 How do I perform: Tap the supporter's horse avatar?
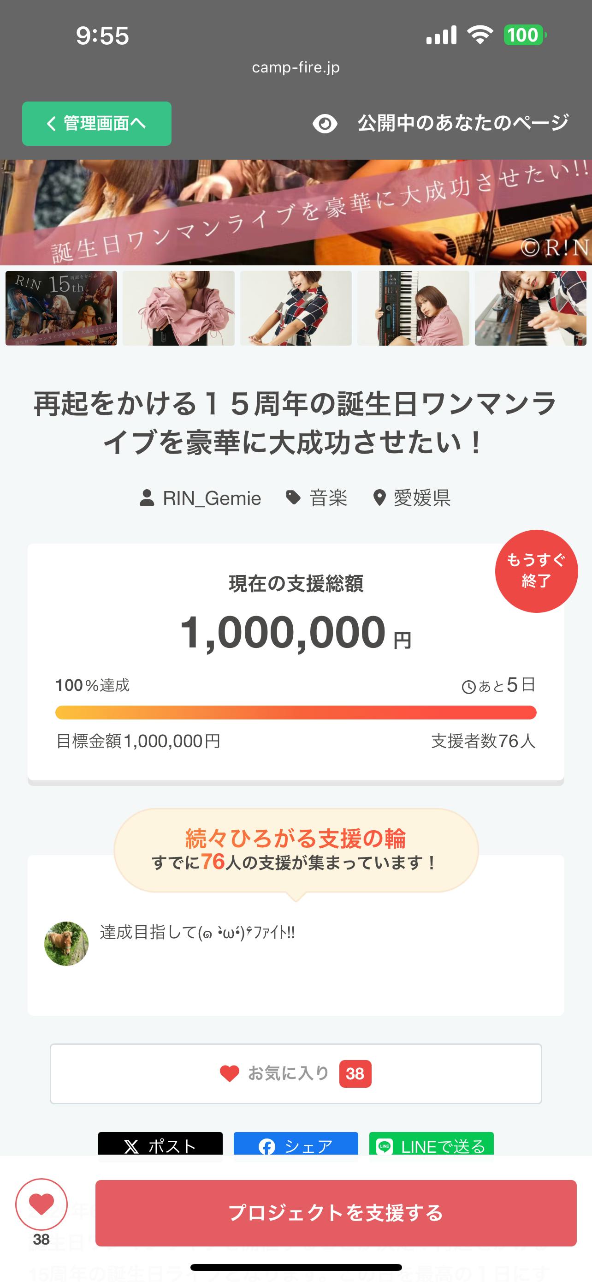pyautogui.click(x=66, y=944)
